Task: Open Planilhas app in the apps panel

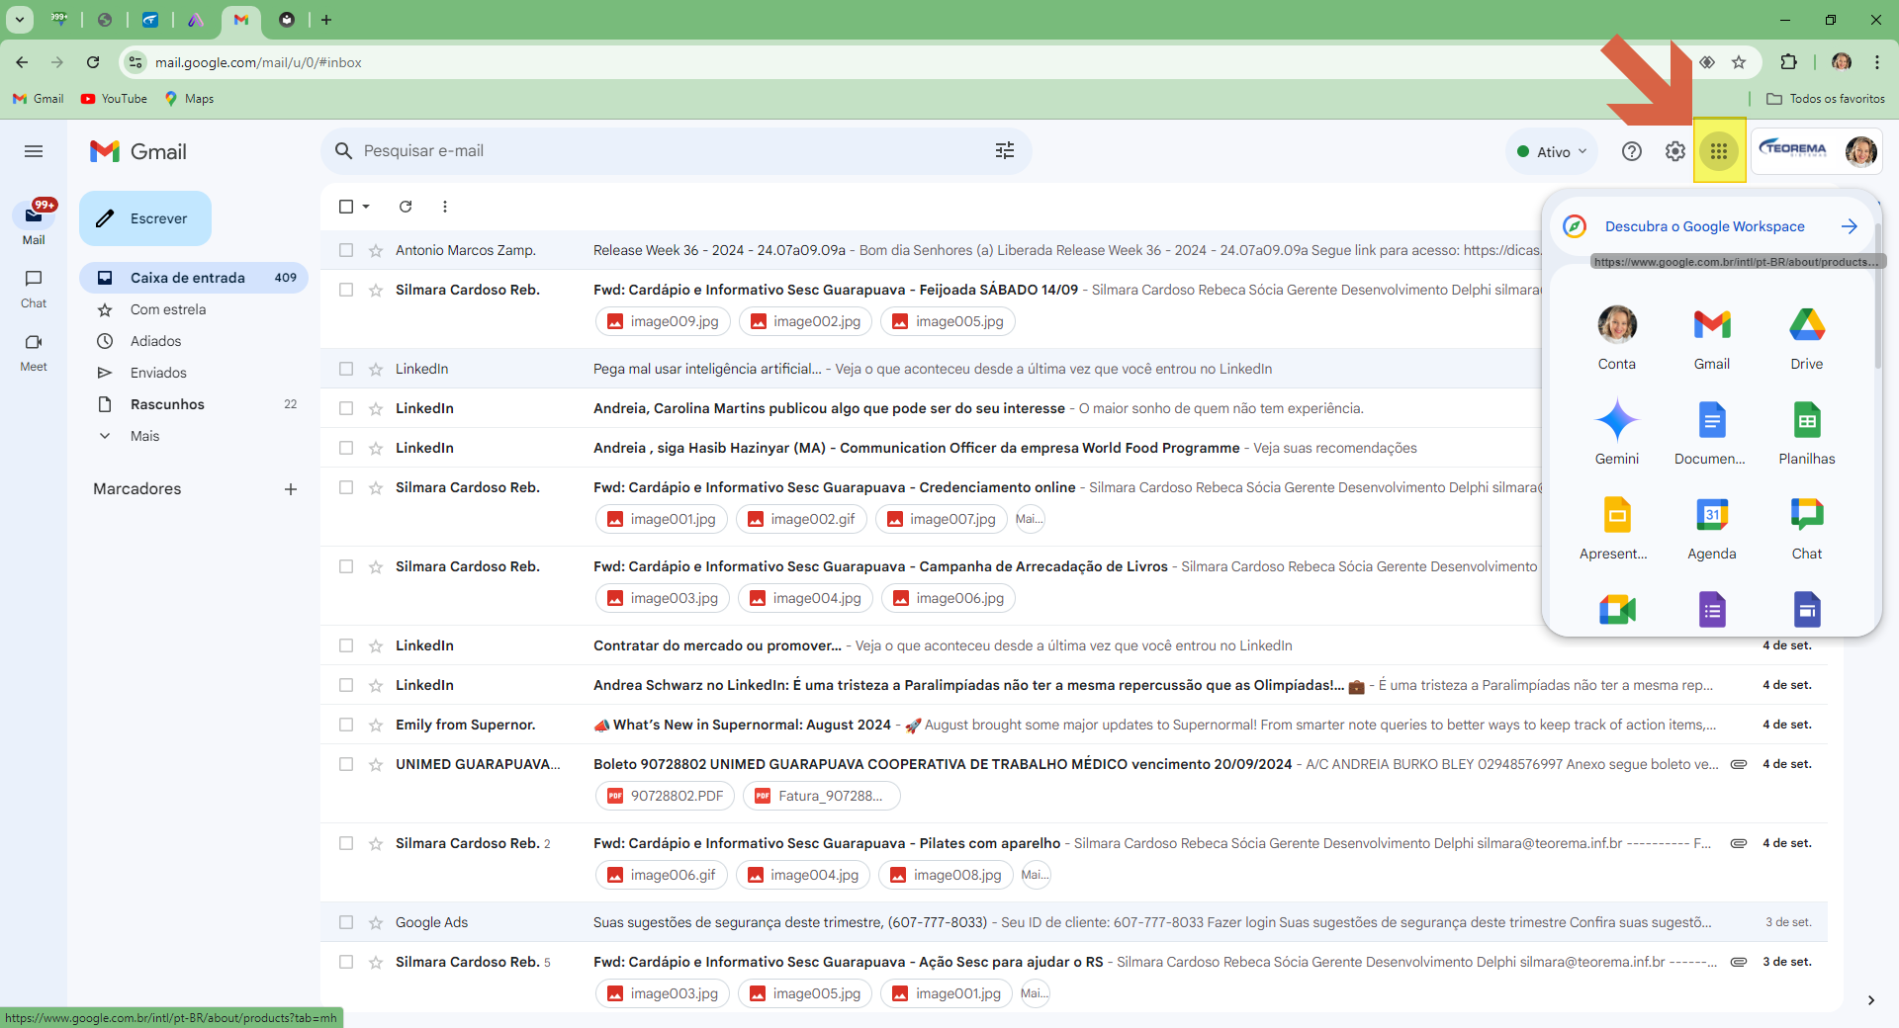Action: click(1806, 433)
